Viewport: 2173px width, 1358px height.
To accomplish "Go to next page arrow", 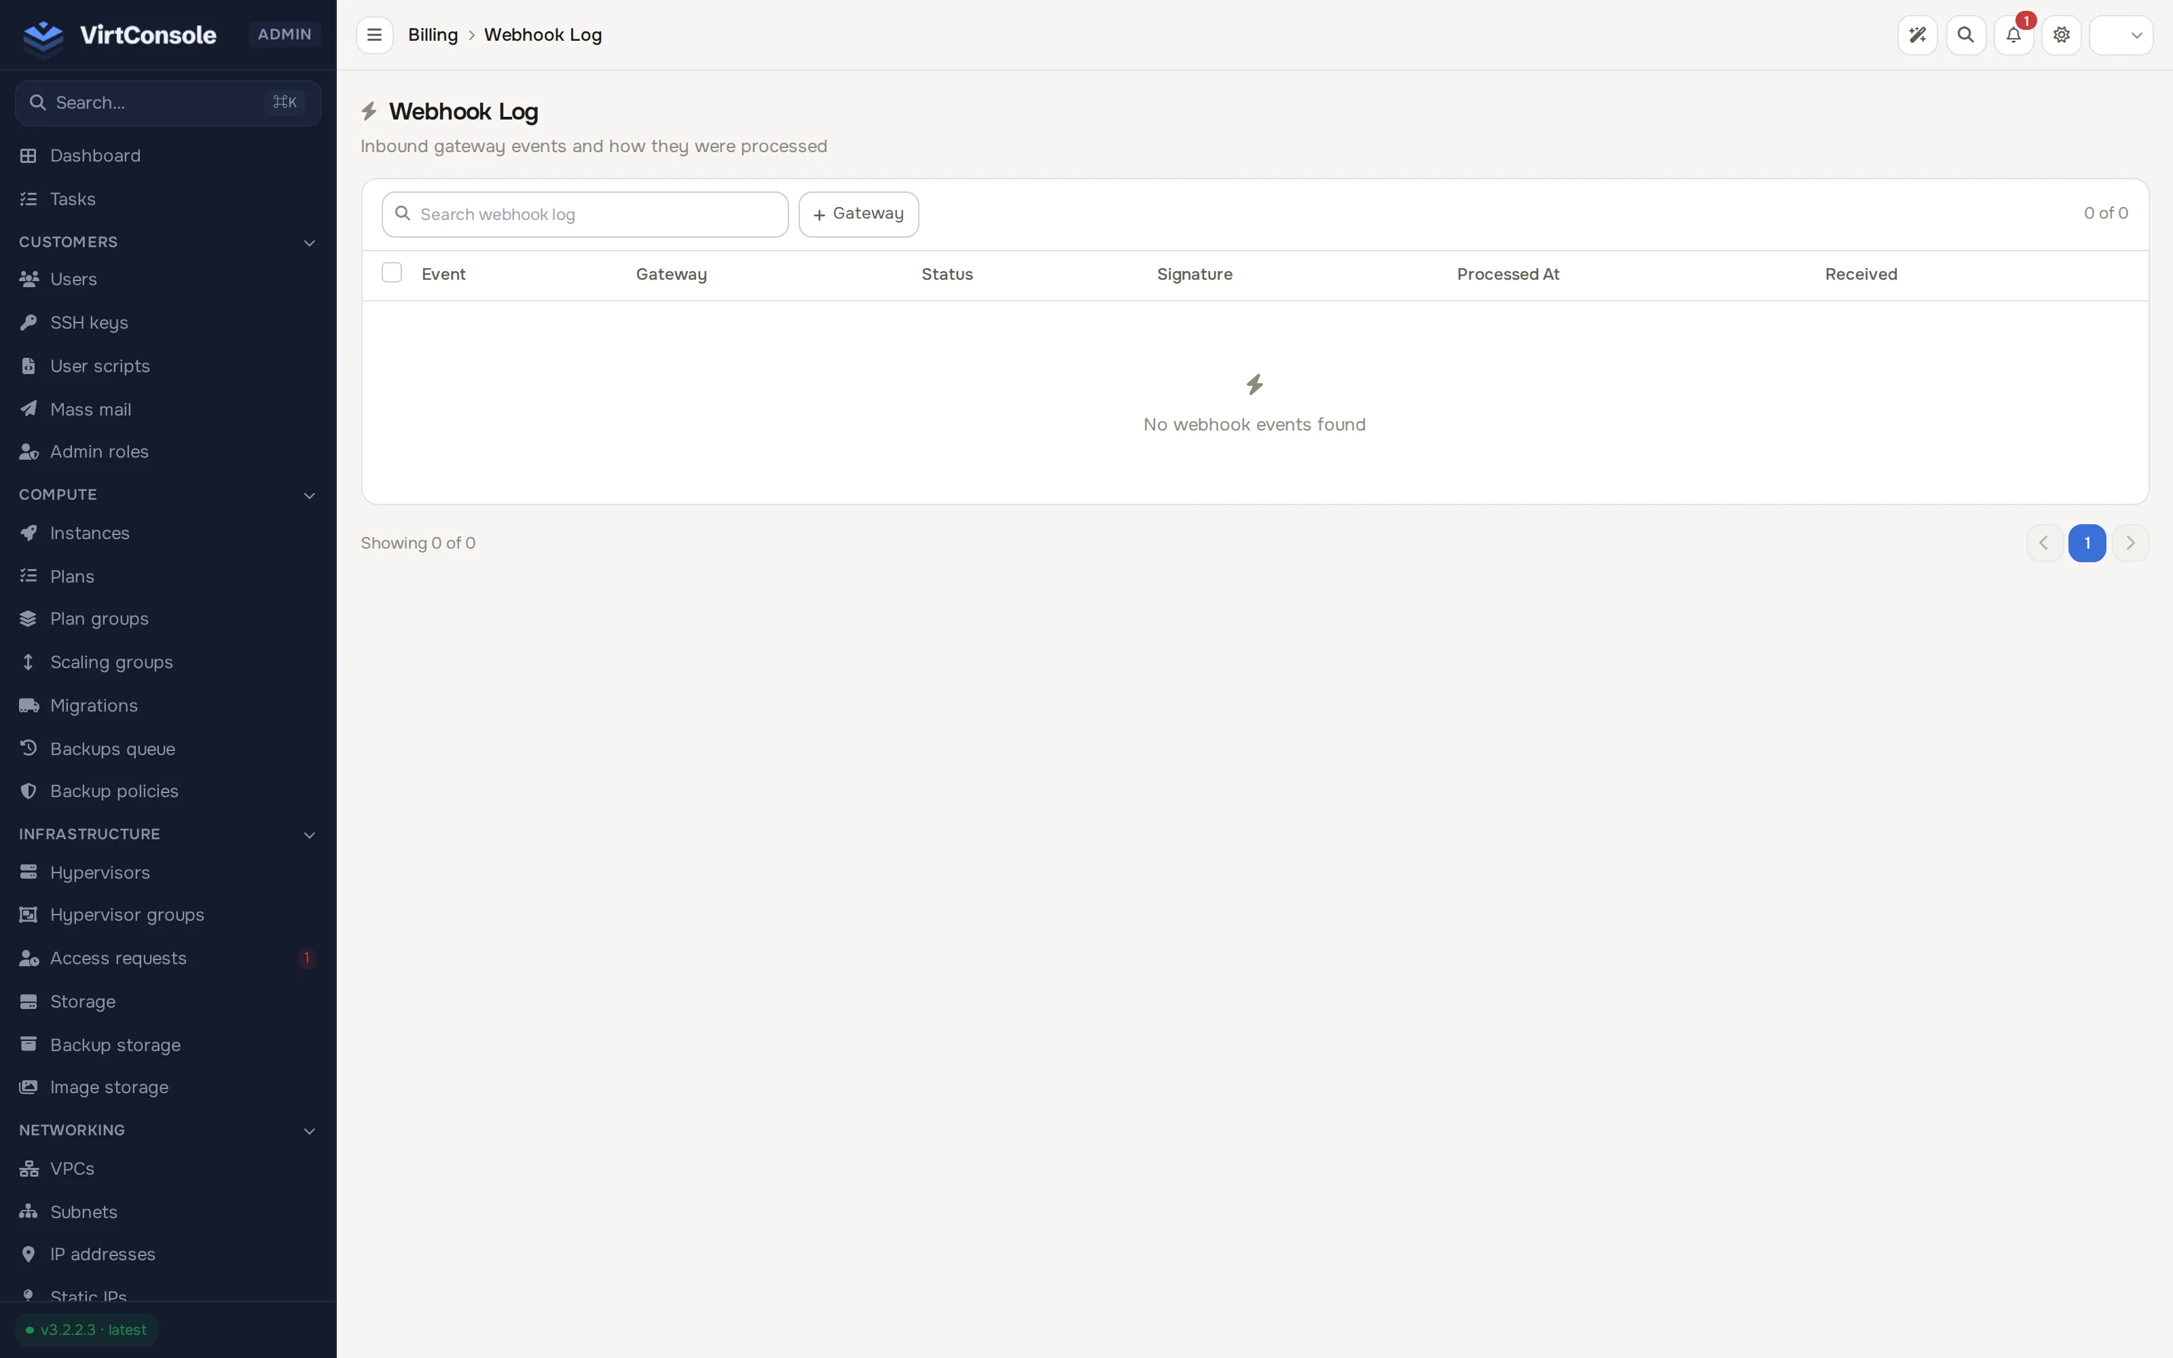I will 2130,543.
